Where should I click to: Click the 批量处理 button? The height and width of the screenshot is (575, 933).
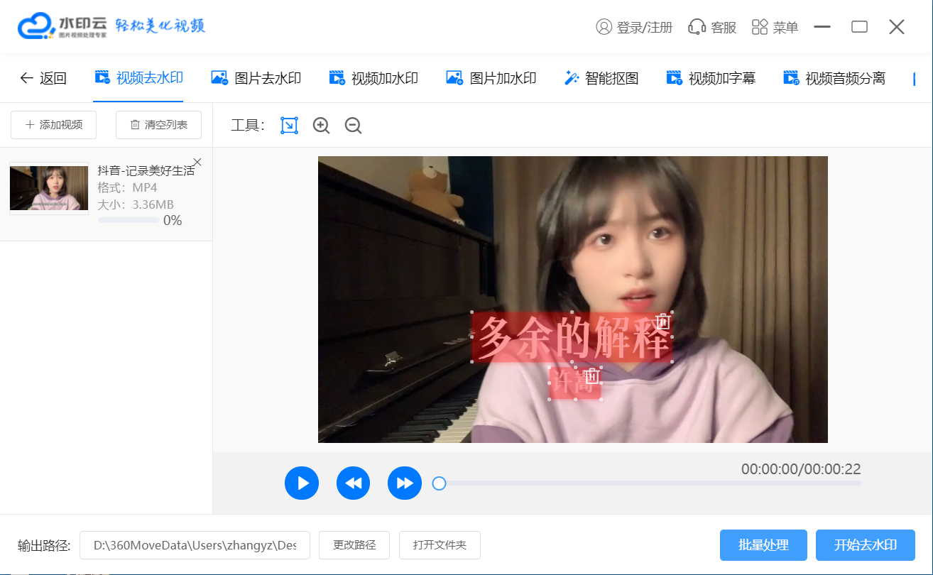(x=763, y=545)
